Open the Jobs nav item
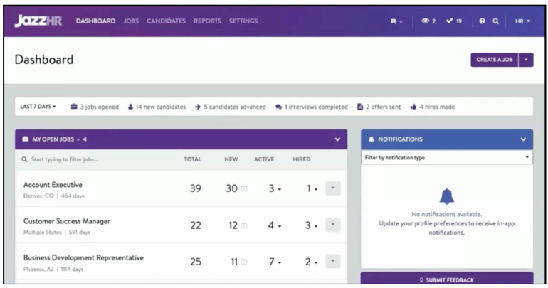This screenshot has width=548, height=288. coord(131,21)
